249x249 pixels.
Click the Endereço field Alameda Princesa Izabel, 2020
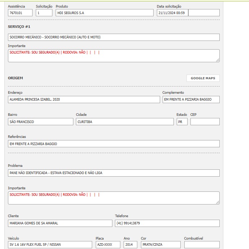pos(84,100)
